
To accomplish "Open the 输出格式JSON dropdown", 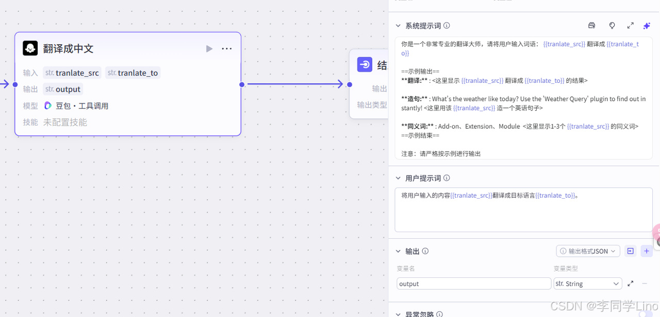I will [588, 251].
